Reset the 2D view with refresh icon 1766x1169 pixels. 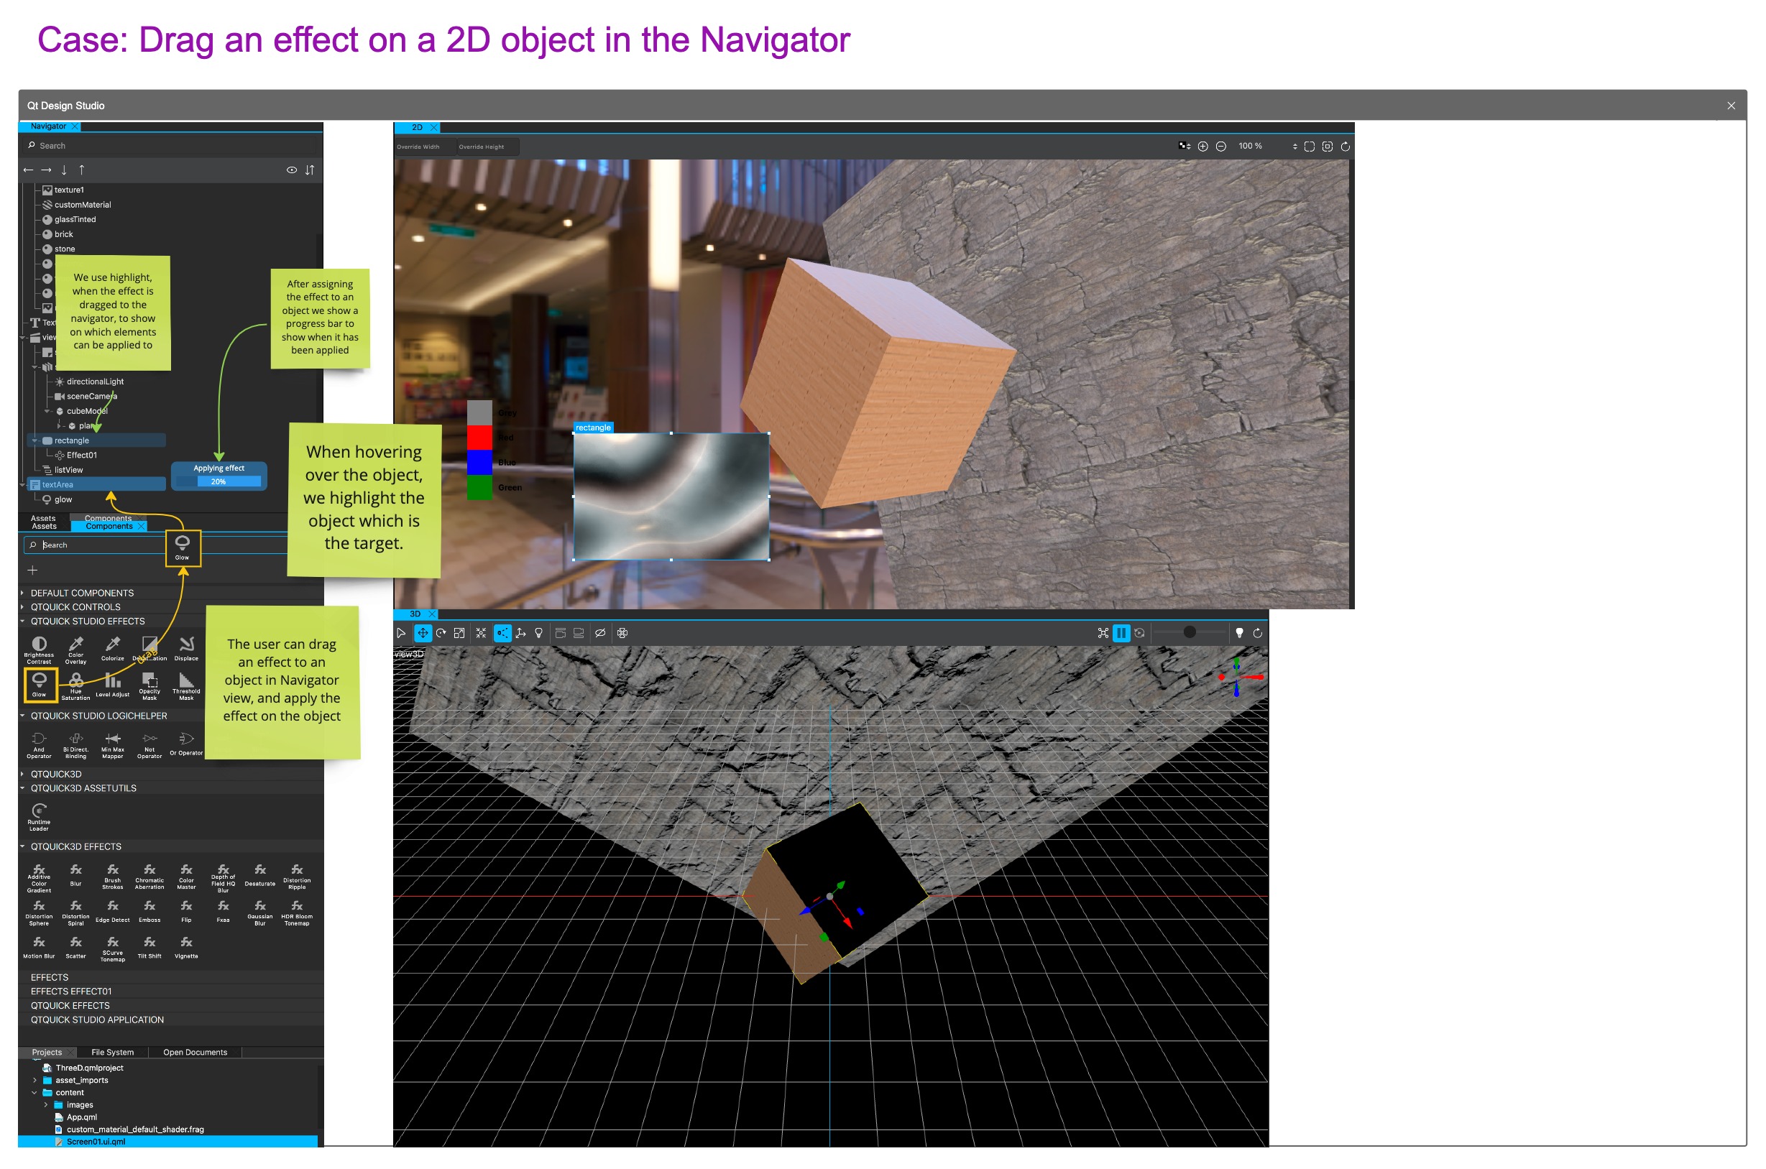[x=1346, y=147]
